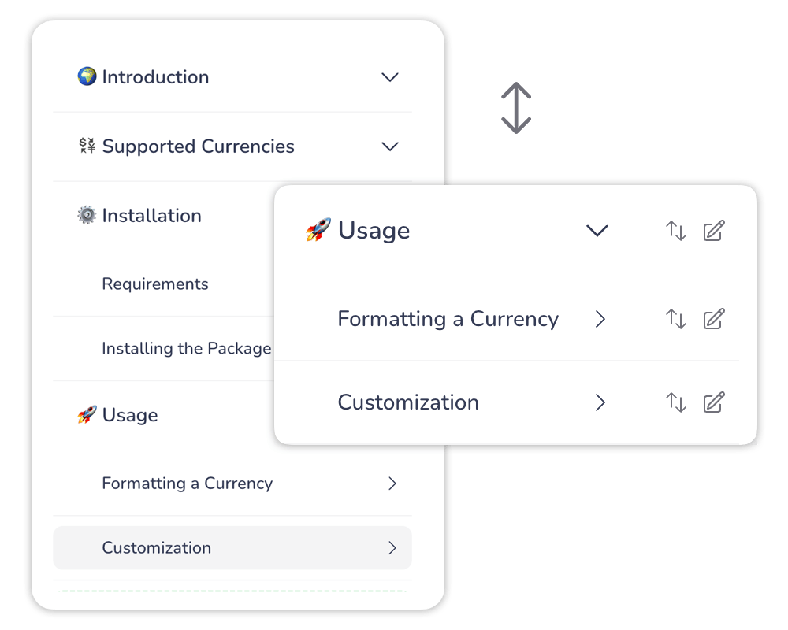Collapse the Usage card with its chevron

click(x=597, y=231)
